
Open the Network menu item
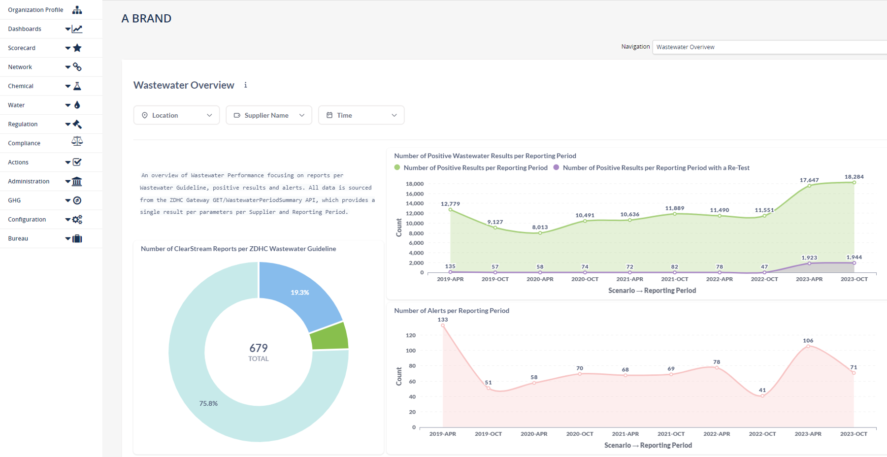click(x=20, y=67)
